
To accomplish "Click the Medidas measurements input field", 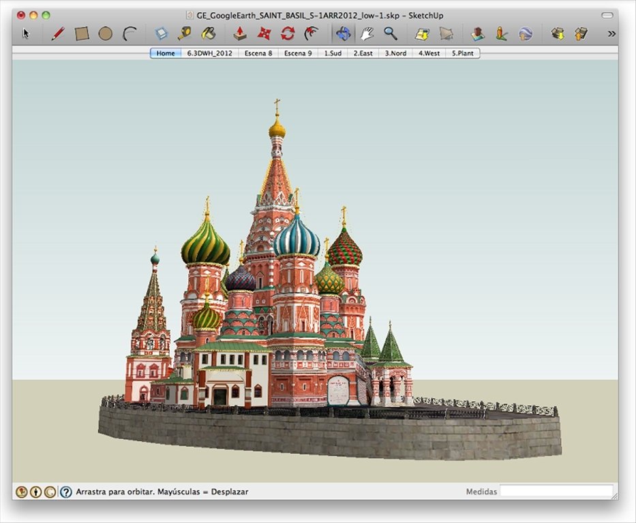I will click(556, 491).
